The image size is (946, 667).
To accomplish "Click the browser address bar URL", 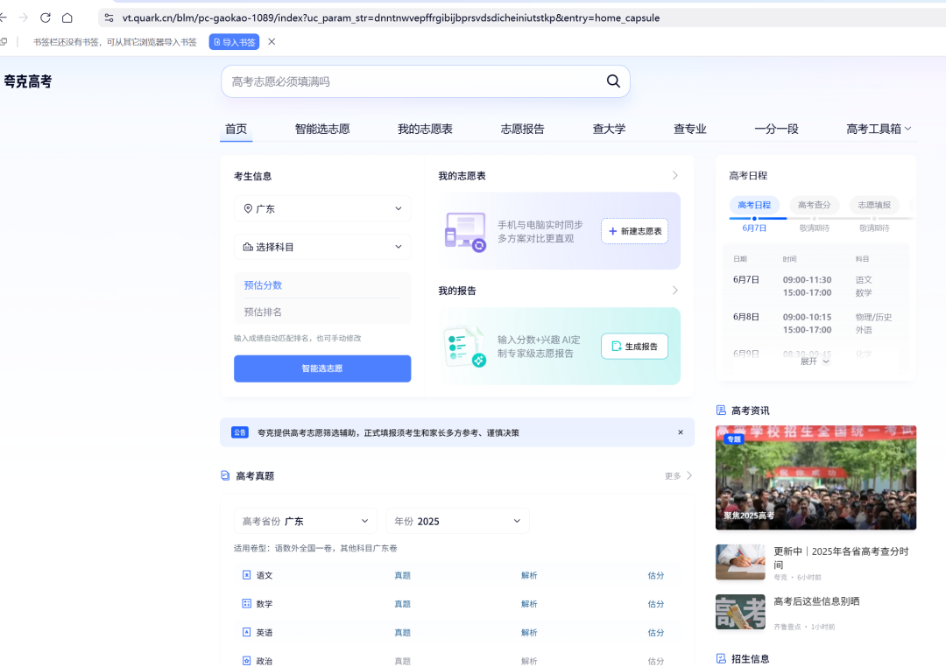I will tap(391, 18).
